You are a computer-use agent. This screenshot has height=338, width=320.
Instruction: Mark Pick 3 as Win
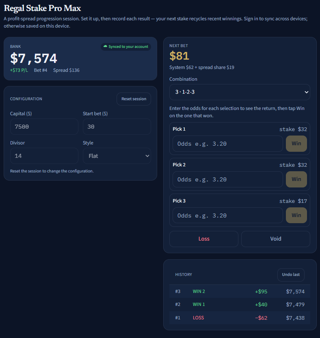click(296, 215)
